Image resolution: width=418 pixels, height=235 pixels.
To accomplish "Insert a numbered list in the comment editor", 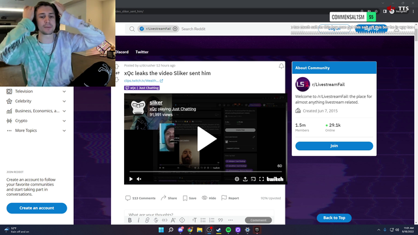I will [212, 220].
